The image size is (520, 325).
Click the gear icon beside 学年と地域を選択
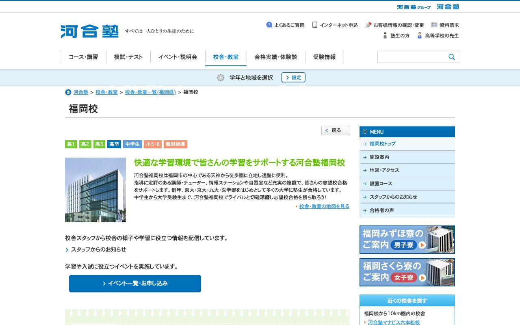221,78
